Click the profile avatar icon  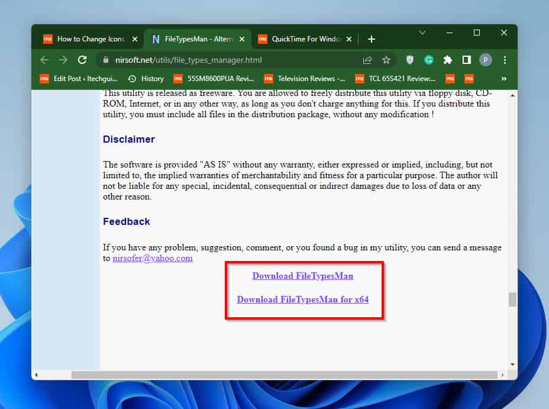[486, 60]
